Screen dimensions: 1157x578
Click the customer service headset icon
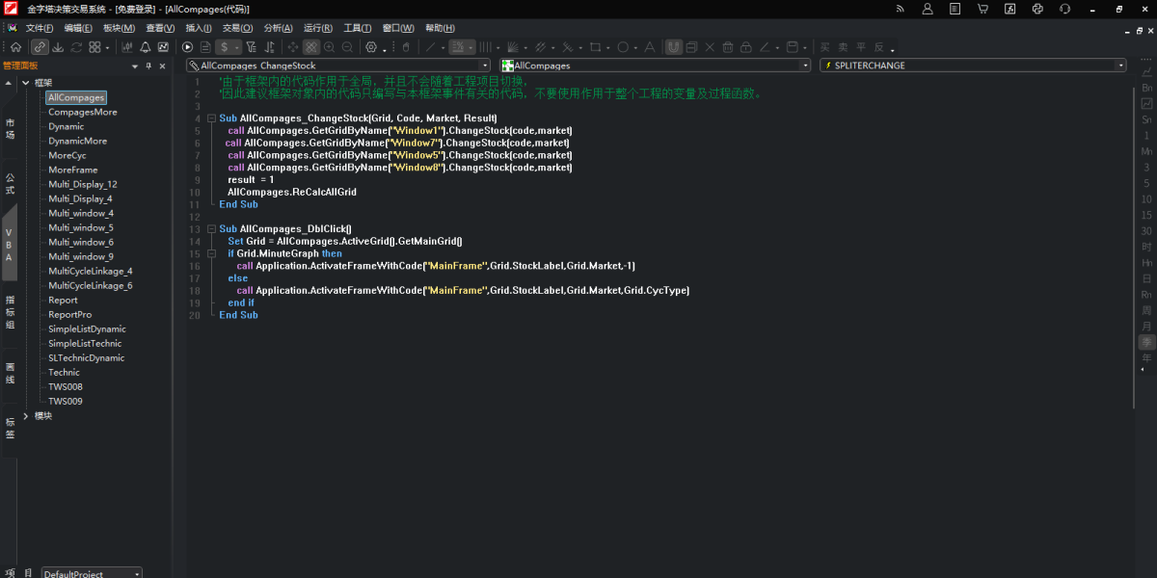click(1064, 9)
